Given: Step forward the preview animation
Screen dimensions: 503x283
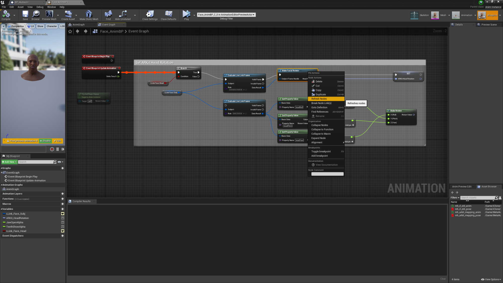Looking at the screenshot, I should tap(63, 149).
